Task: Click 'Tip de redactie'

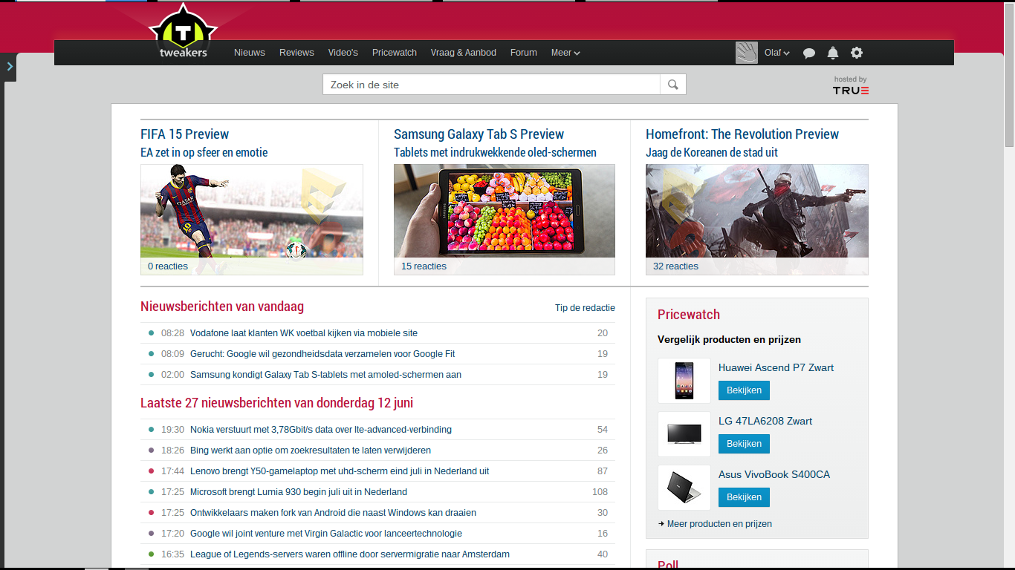Action: [585, 308]
